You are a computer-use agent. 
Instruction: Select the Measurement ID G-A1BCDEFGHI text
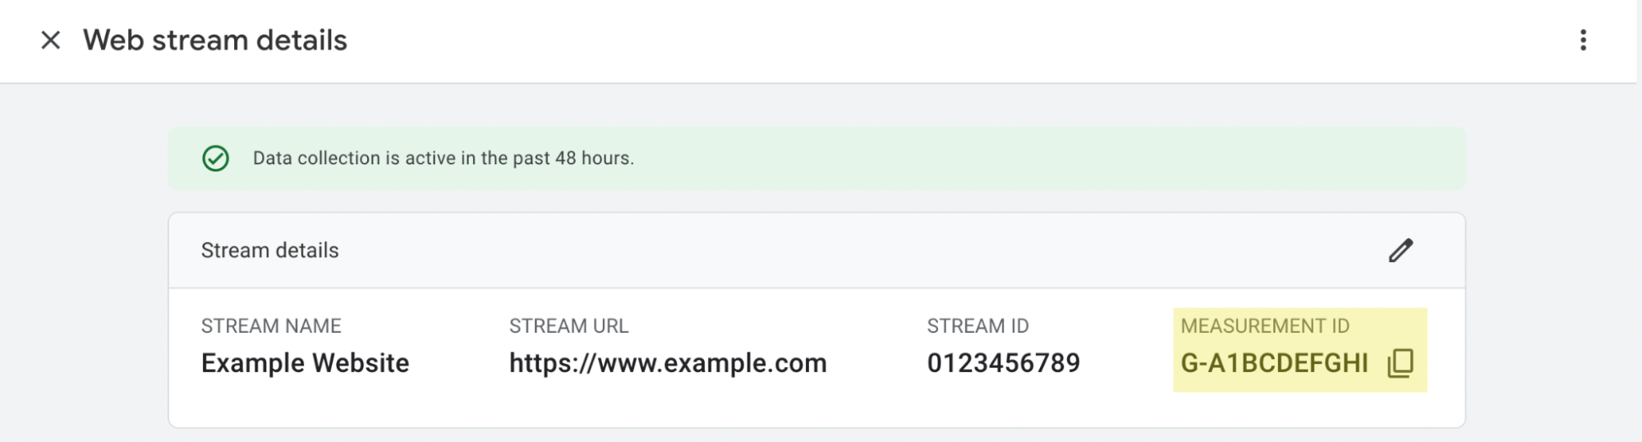coord(1274,363)
